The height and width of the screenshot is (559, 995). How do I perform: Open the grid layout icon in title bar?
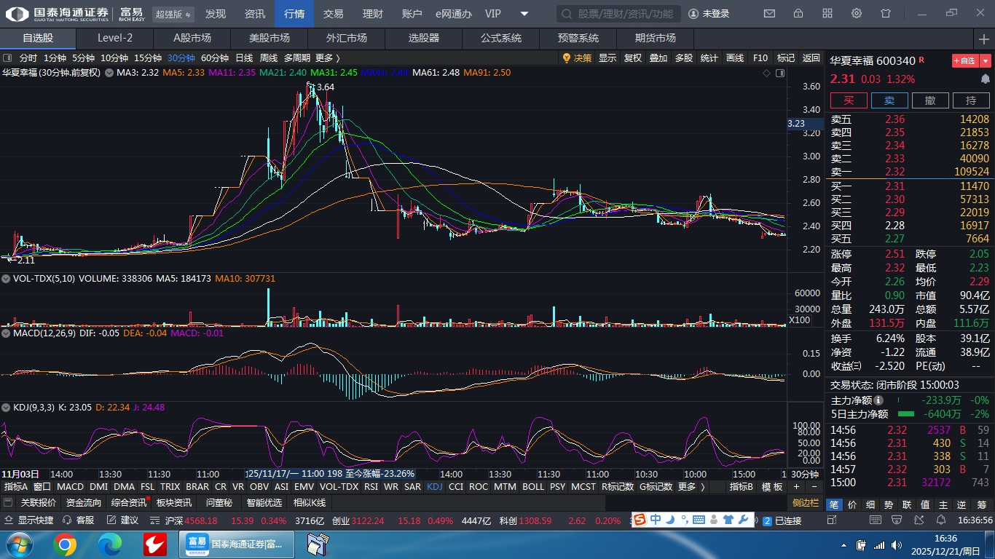point(827,14)
